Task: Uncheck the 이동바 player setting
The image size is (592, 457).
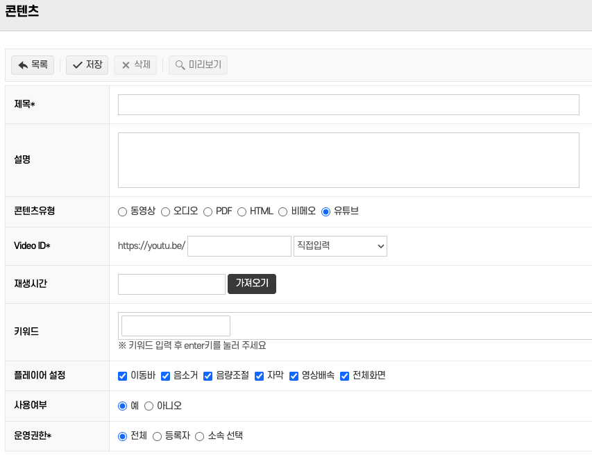Action: coord(123,376)
